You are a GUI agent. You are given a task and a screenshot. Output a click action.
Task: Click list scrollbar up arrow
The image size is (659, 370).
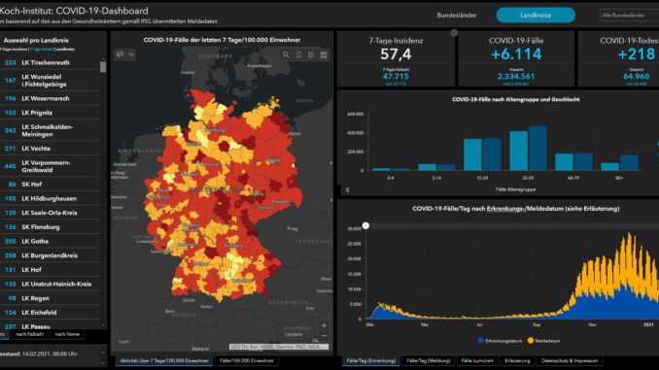(103, 58)
